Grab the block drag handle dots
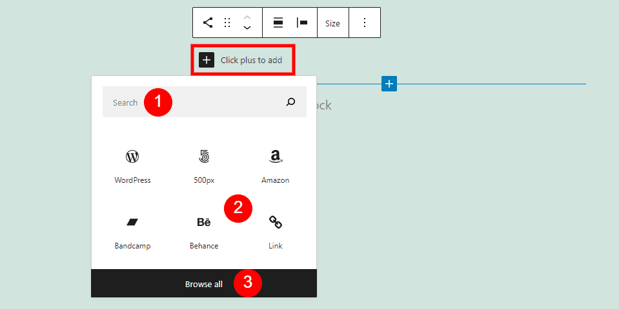Screen dimensions: 619x309 coord(227,23)
